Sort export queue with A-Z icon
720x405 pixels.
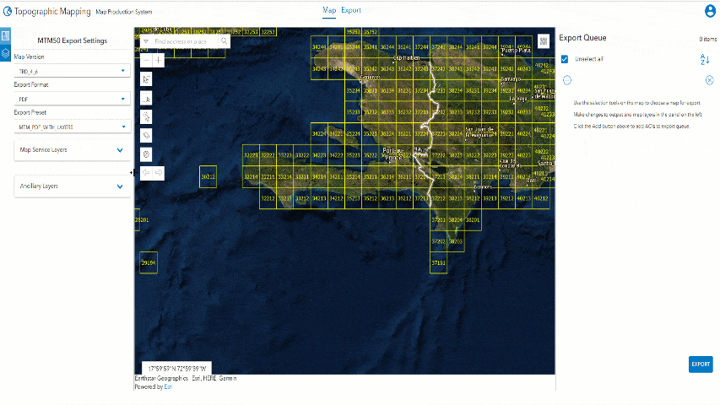[x=705, y=59]
